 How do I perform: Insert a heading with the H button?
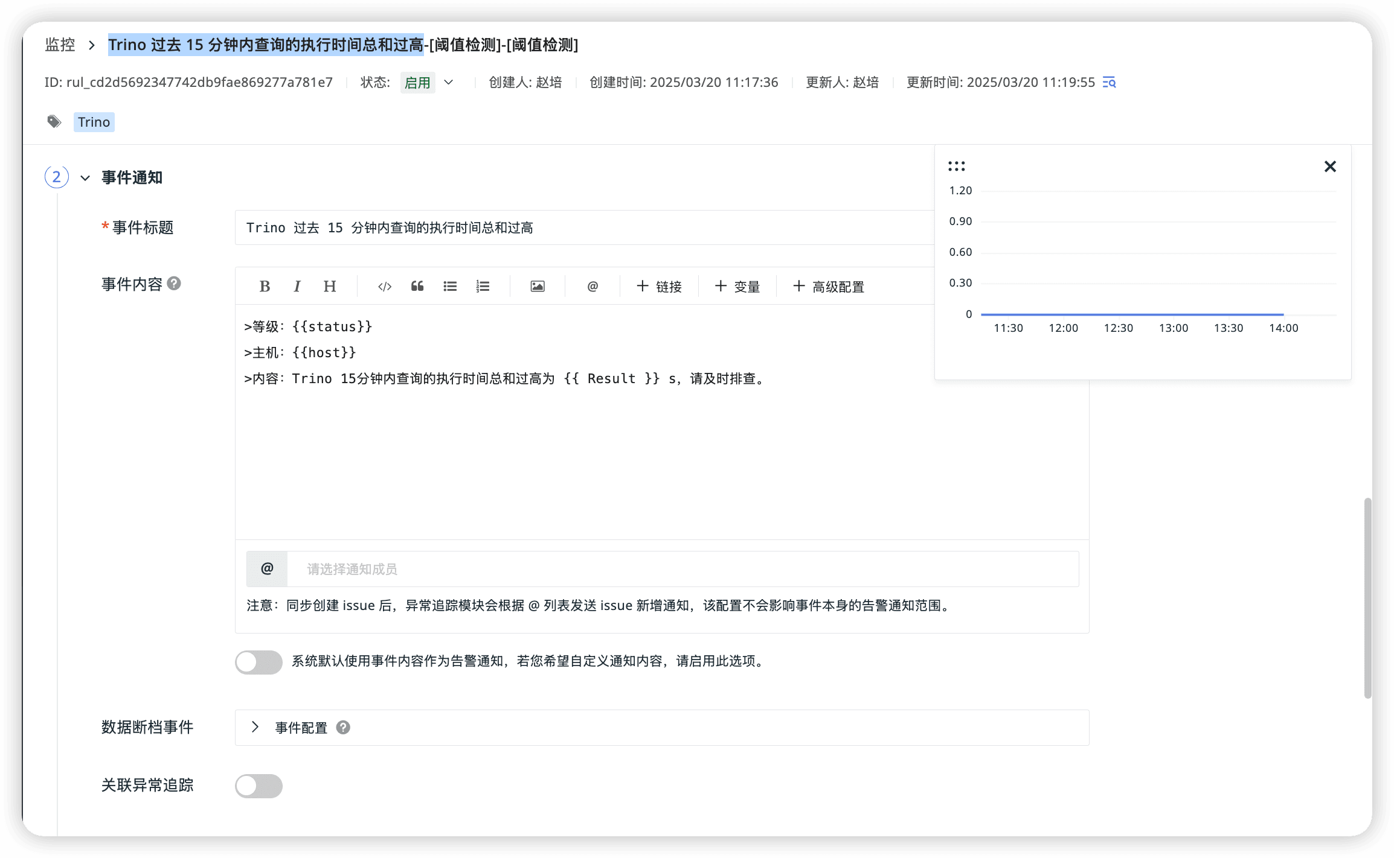click(329, 287)
